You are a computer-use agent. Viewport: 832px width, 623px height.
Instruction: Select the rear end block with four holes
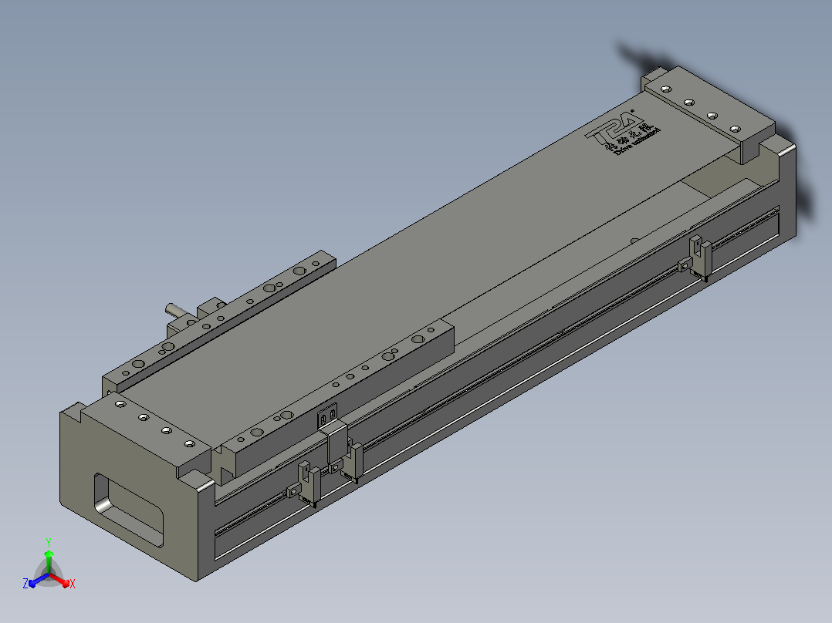pos(708,114)
